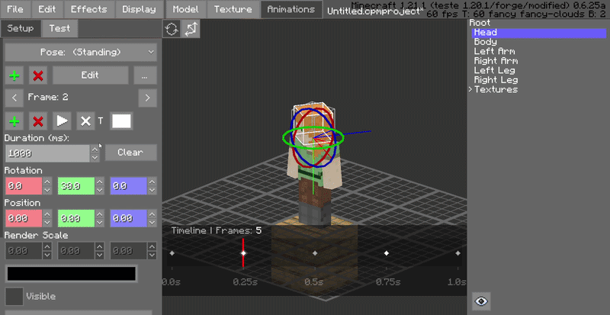Click the red Rotation X field

tap(24, 186)
